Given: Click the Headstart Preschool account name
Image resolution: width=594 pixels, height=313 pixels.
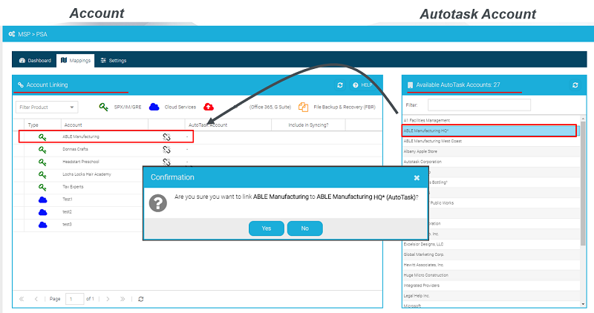Looking at the screenshot, I should point(81,162).
